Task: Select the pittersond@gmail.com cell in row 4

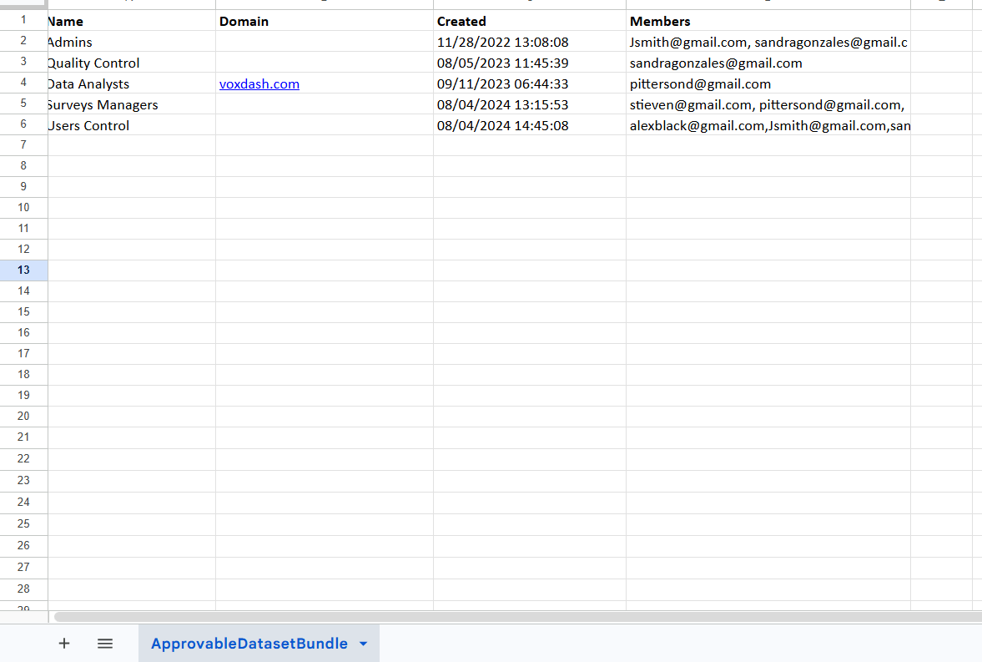Action: (768, 84)
